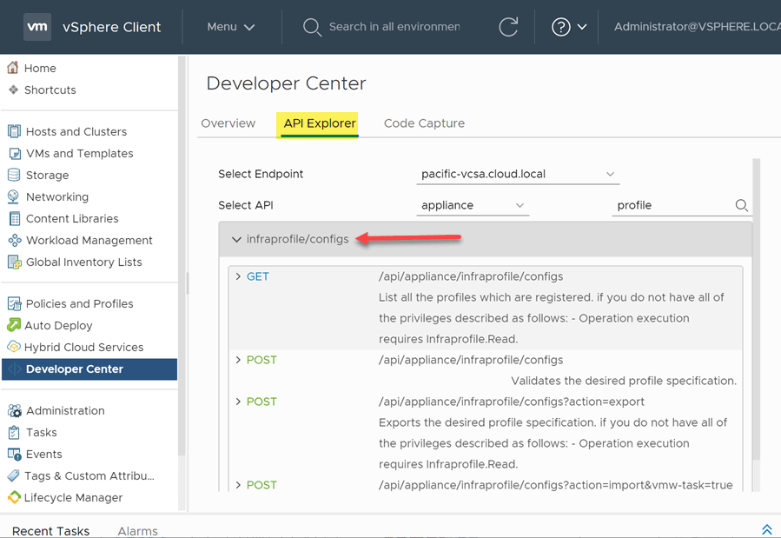Click the Policies and Profiles icon
781x538 pixels.
[15, 303]
